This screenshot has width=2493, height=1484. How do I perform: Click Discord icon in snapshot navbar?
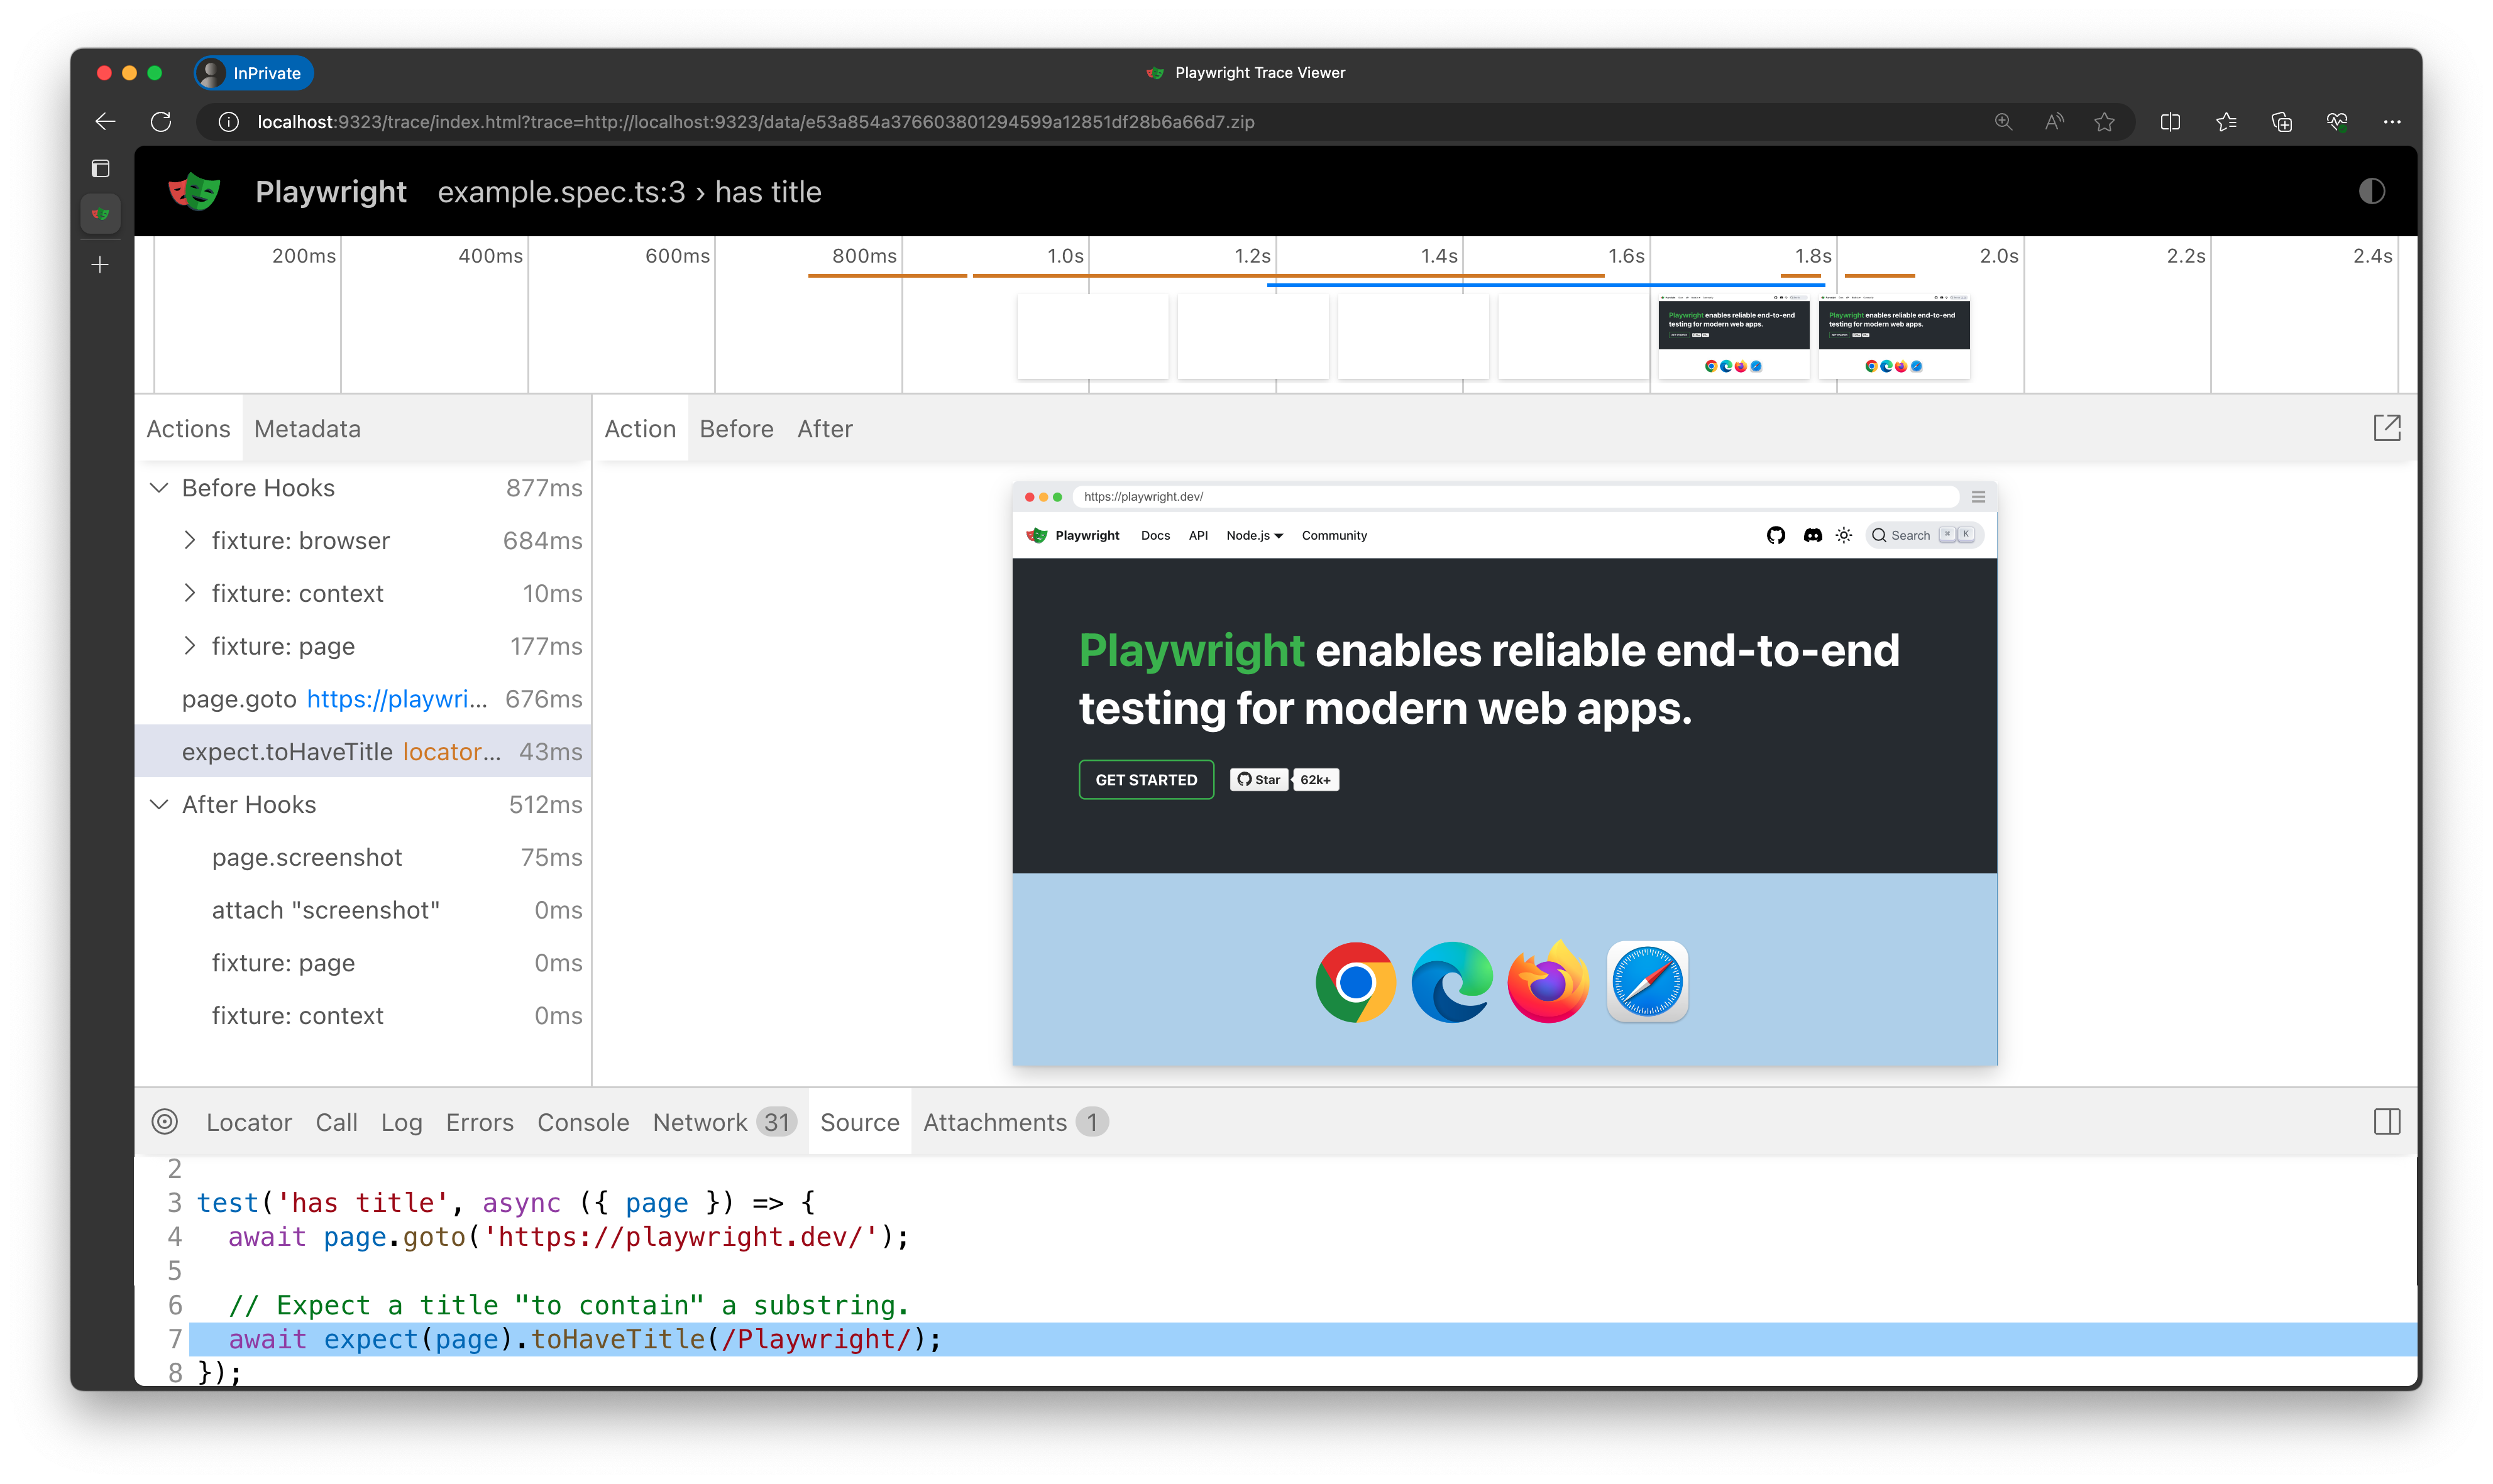(1812, 535)
